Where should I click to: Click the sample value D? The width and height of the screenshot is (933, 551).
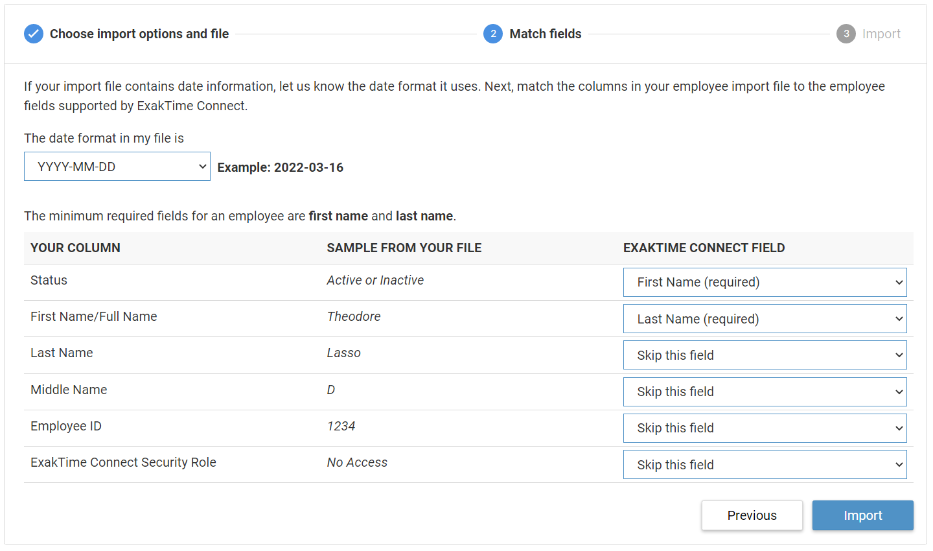331,390
